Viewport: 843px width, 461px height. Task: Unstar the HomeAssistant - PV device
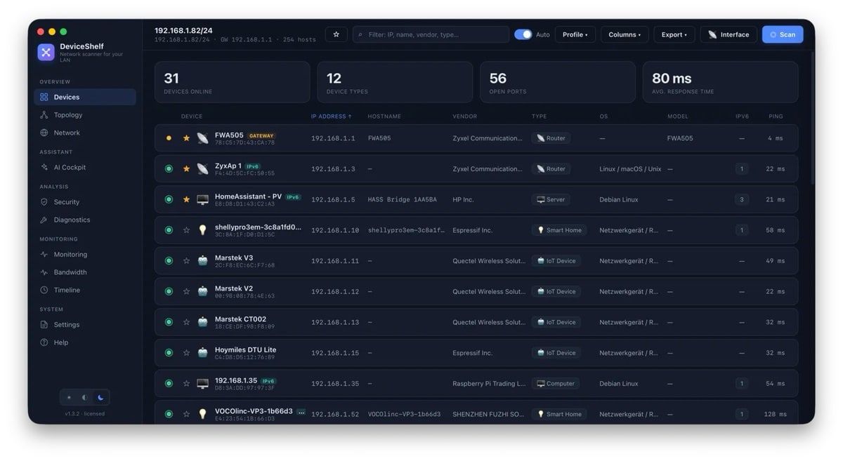[186, 199]
